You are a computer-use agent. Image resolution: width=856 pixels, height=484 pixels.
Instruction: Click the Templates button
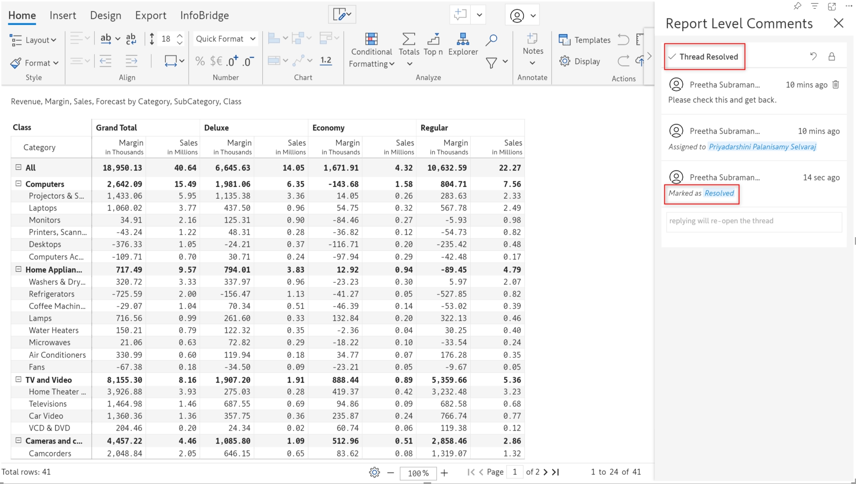pyautogui.click(x=584, y=40)
